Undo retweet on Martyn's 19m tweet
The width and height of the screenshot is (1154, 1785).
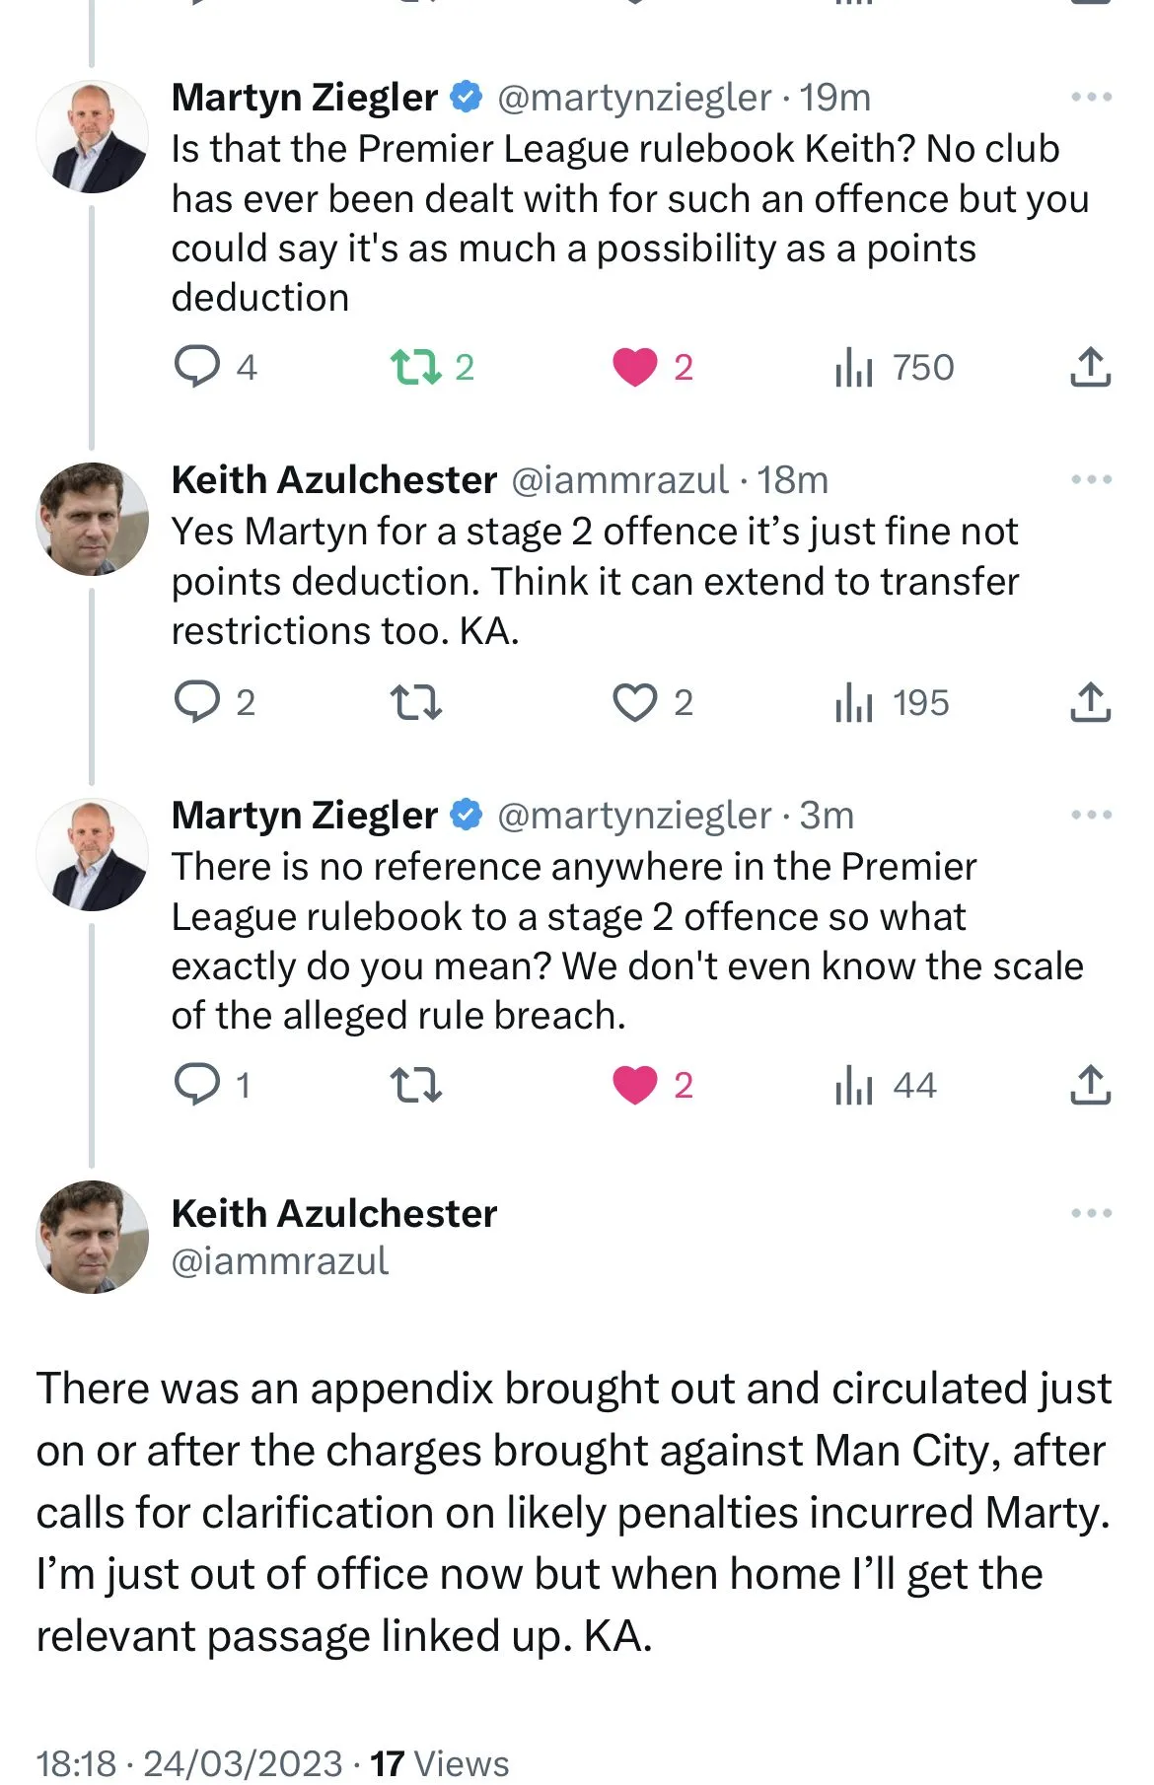[415, 367]
